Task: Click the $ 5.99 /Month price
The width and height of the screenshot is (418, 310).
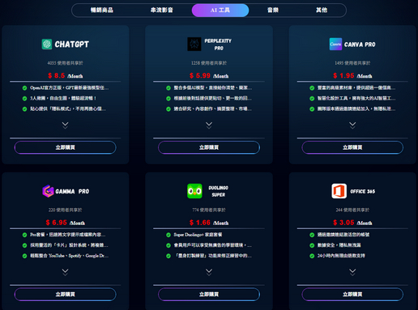Action: [209, 76]
